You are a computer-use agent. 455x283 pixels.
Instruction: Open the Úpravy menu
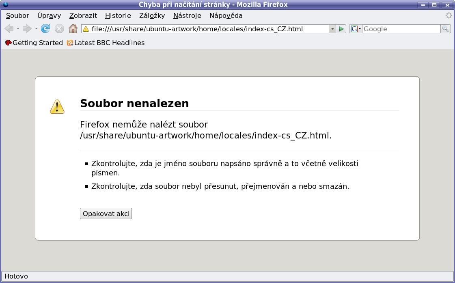pos(49,16)
